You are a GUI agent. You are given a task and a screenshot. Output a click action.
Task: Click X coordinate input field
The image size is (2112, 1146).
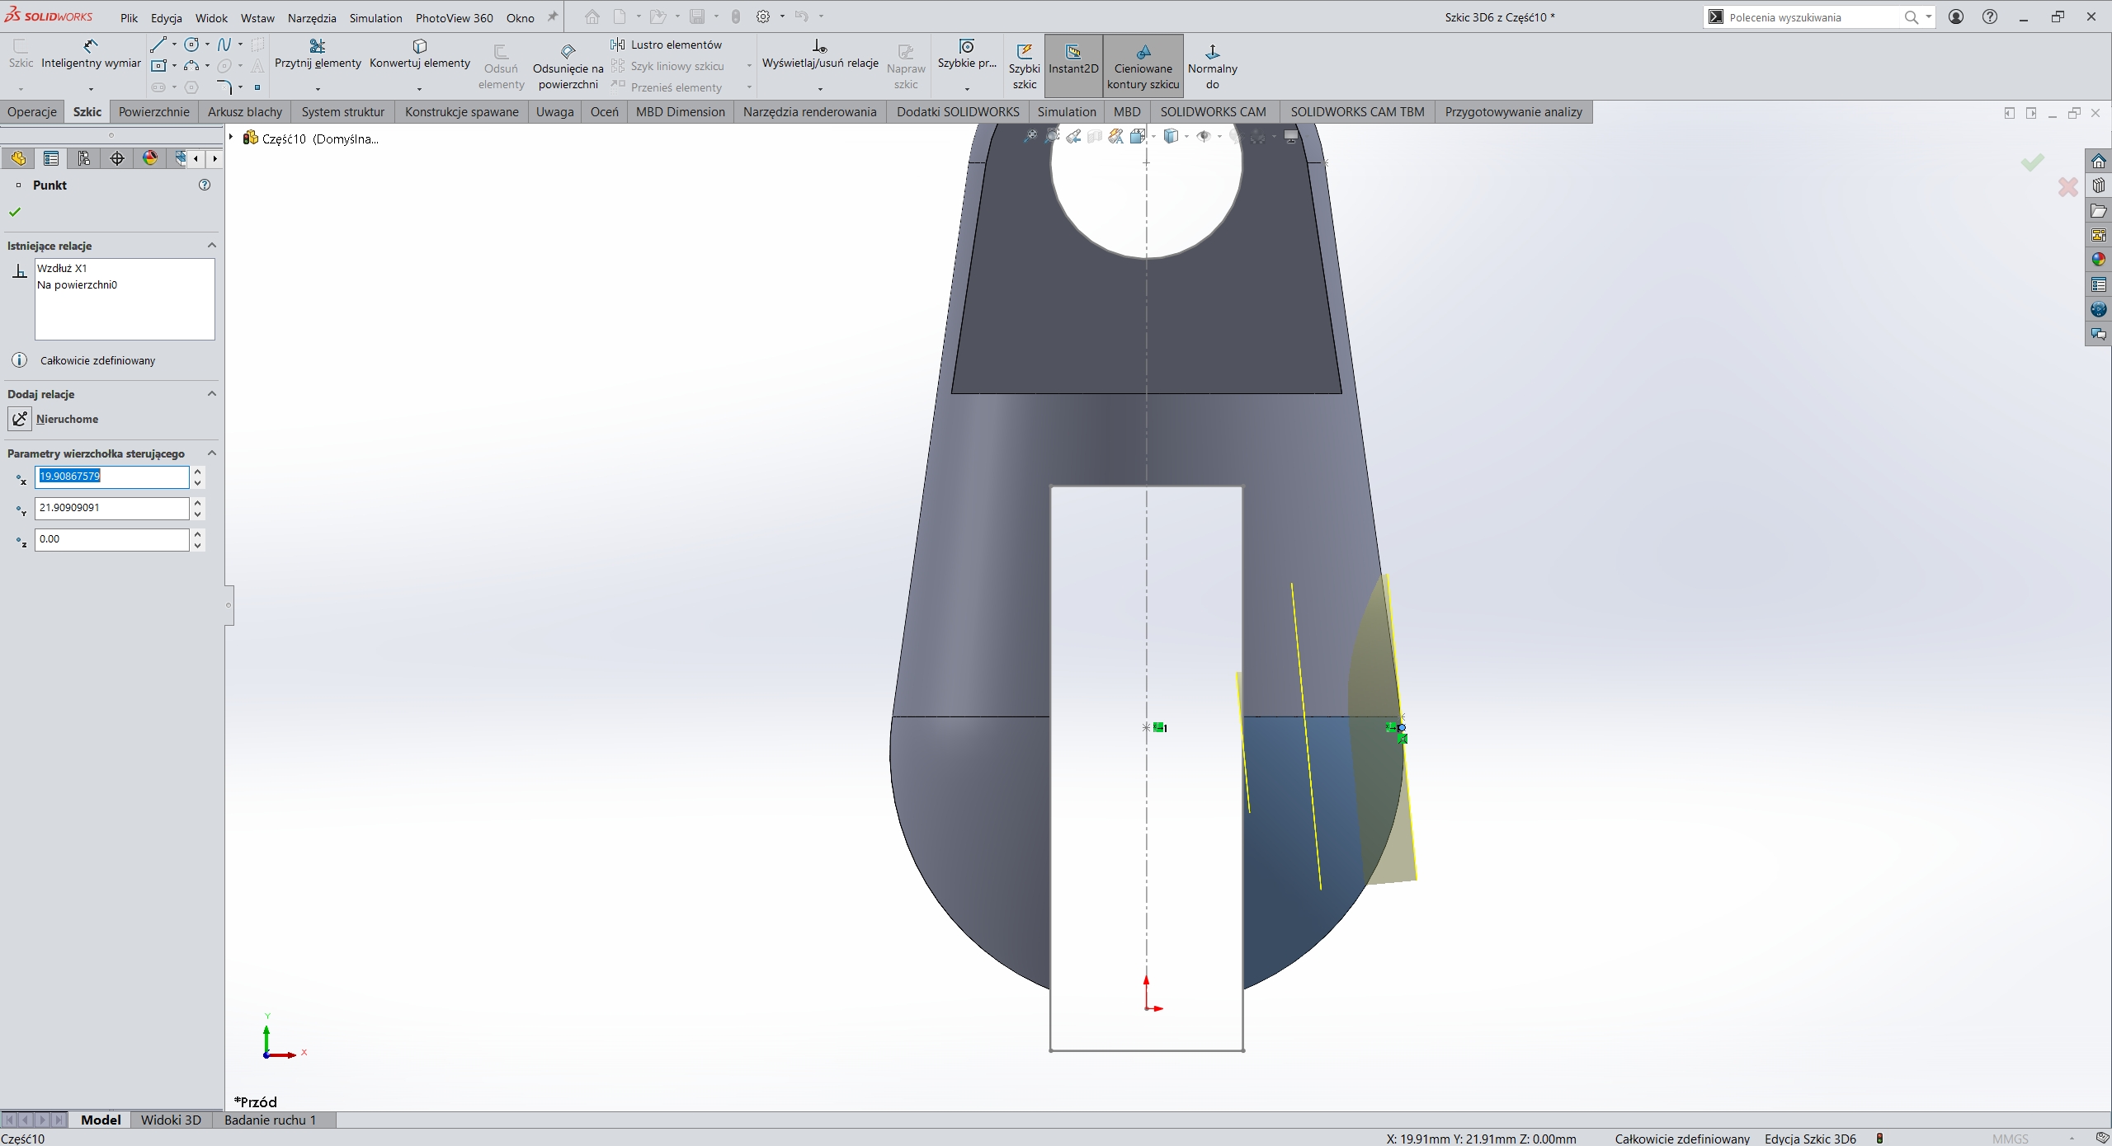click(111, 477)
